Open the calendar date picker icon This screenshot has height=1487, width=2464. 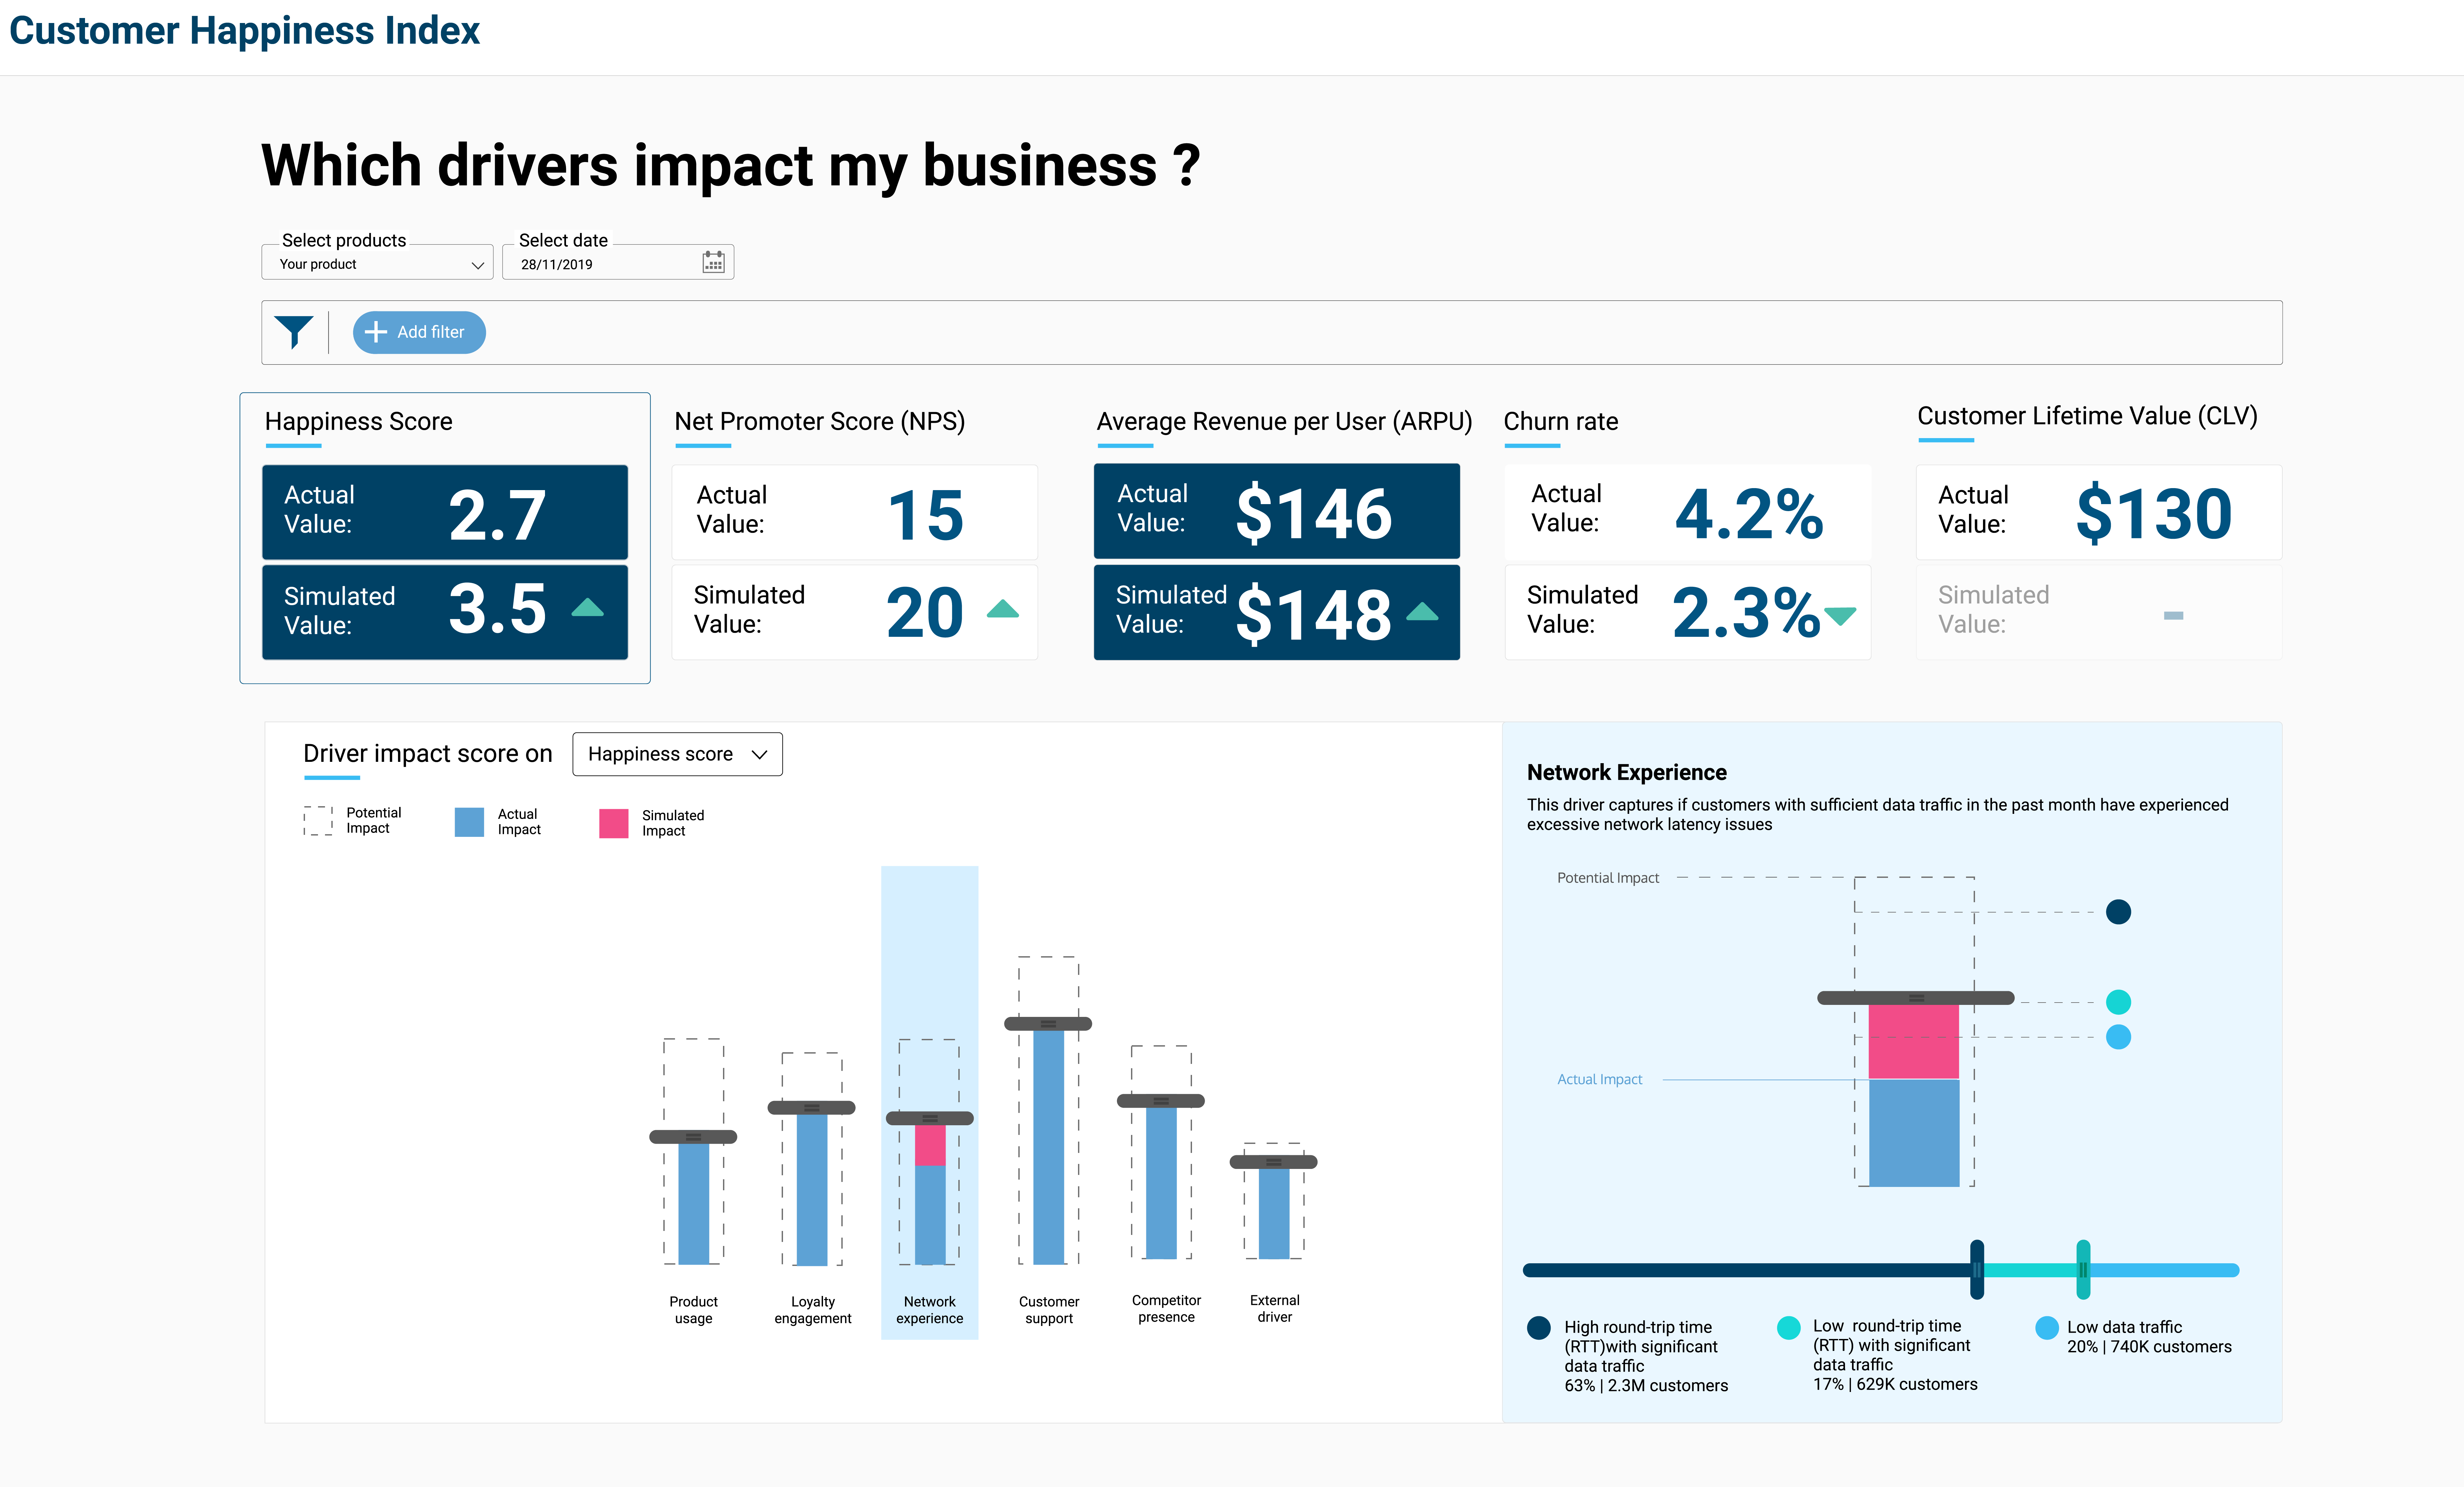coord(713,262)
